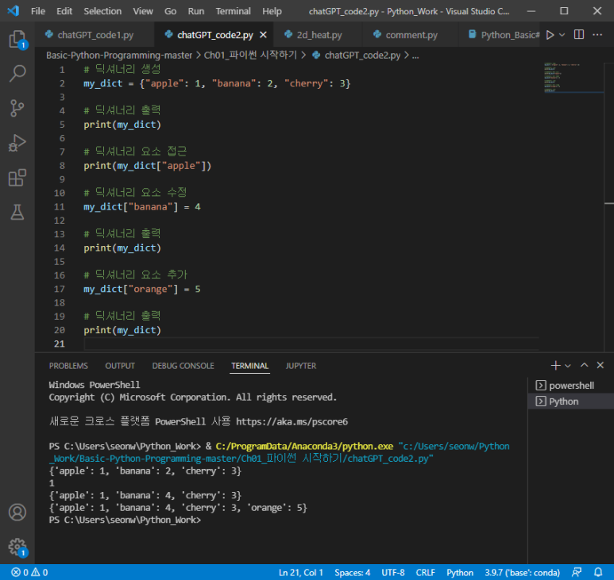Change encoding via UTF-8

click(393, 572)
